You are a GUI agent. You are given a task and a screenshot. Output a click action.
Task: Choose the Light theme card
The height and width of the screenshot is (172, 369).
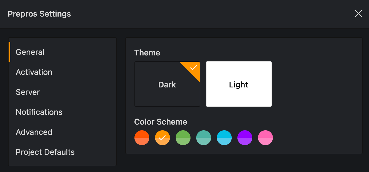[x=239, y=84]
